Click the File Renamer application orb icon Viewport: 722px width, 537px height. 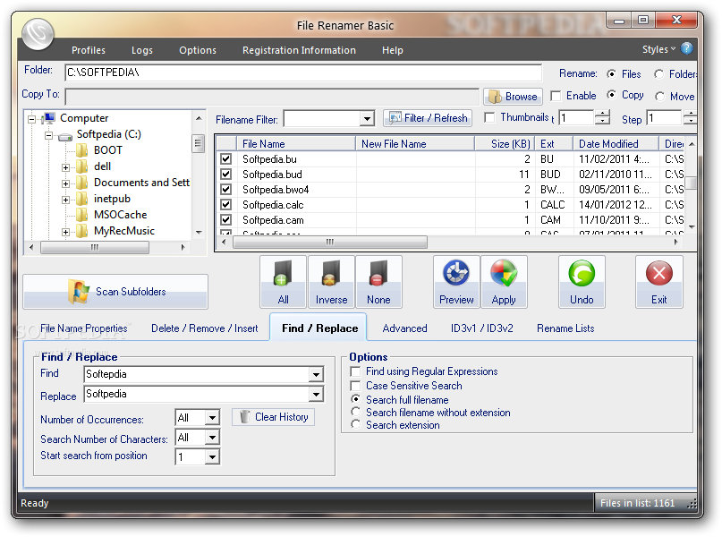[38, 34]
